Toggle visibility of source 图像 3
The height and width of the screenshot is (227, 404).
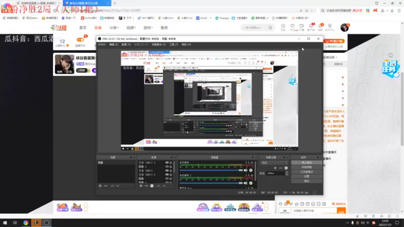(x=167, y=166)
